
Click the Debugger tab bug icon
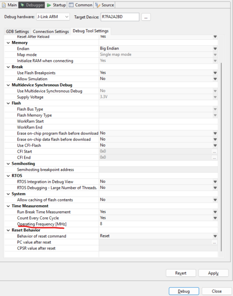[x=22, y=5]
